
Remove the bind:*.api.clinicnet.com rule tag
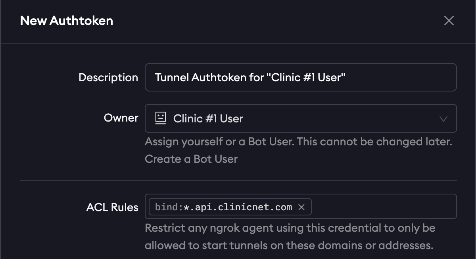tap(301, 207)
